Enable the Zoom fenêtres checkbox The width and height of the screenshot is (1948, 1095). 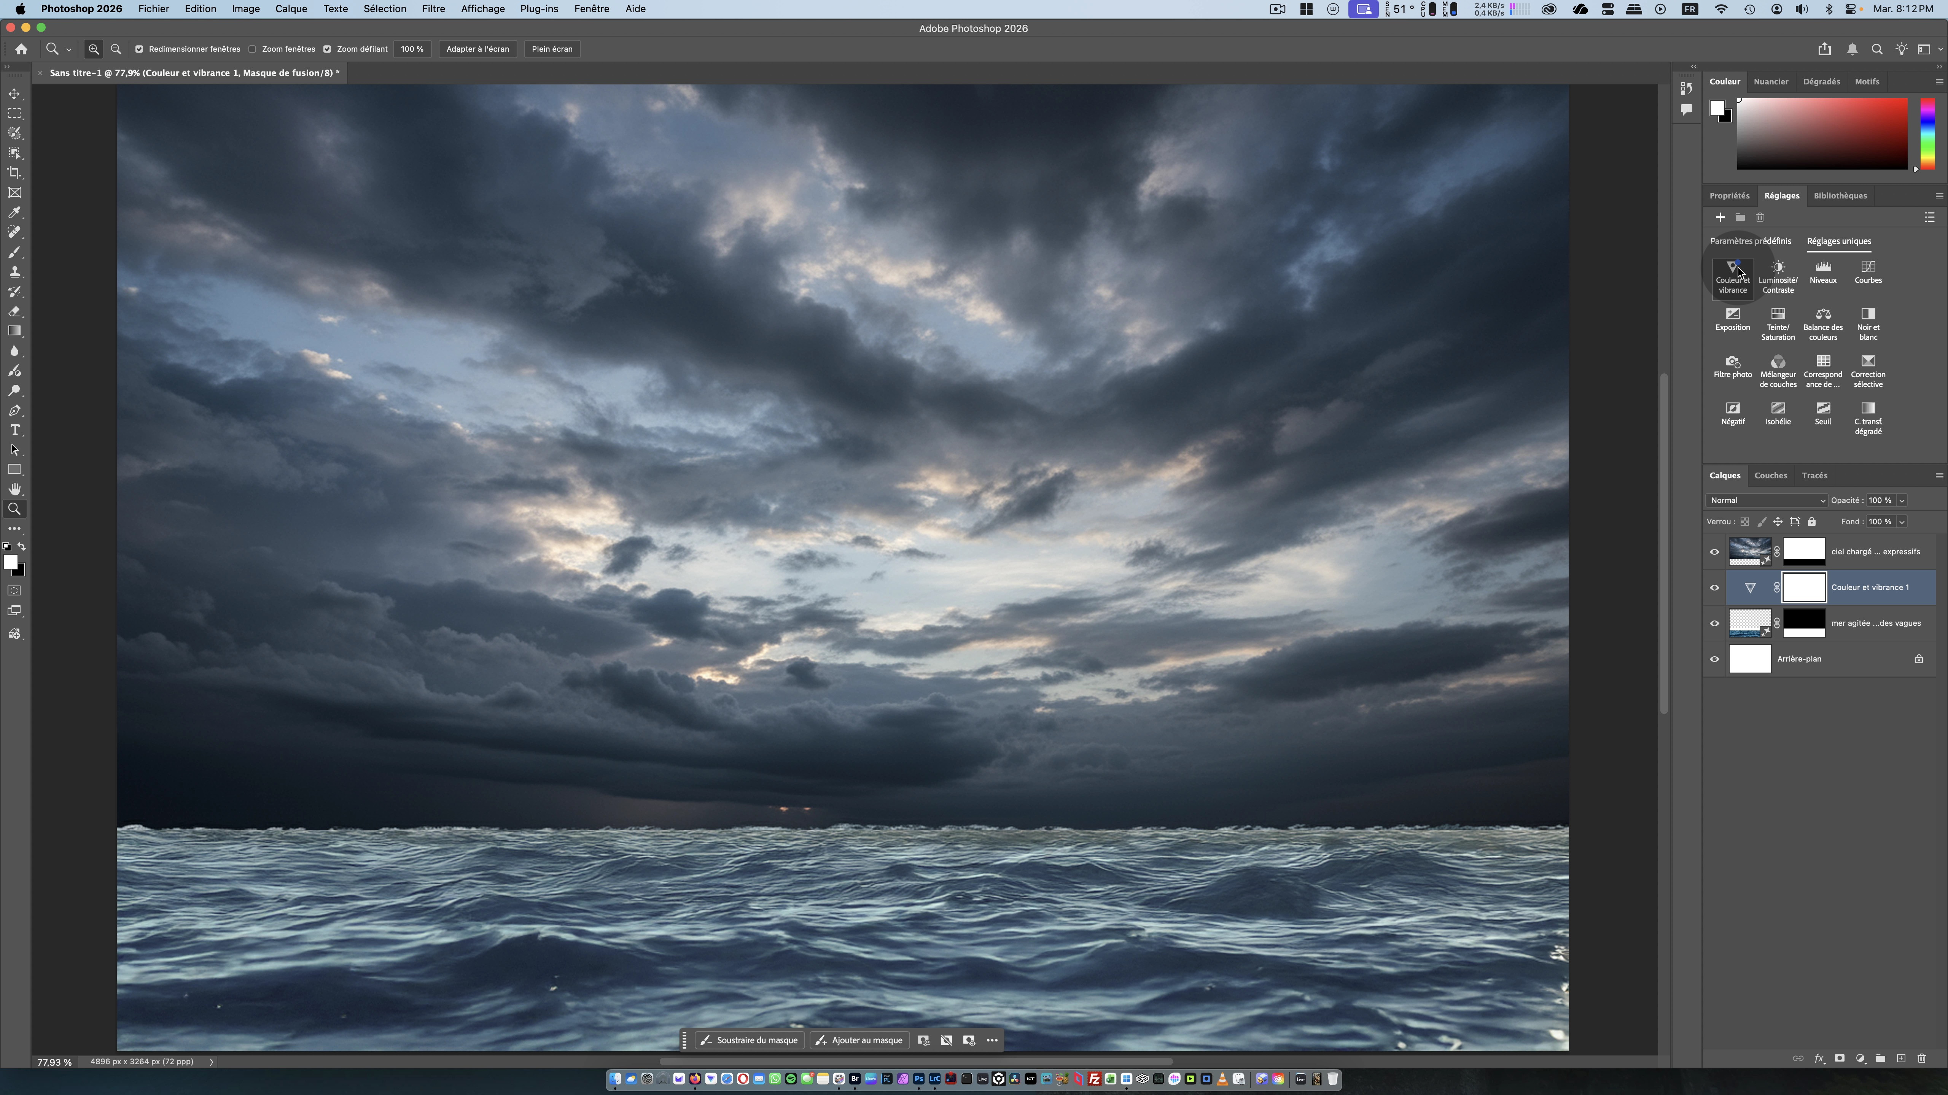253,49
